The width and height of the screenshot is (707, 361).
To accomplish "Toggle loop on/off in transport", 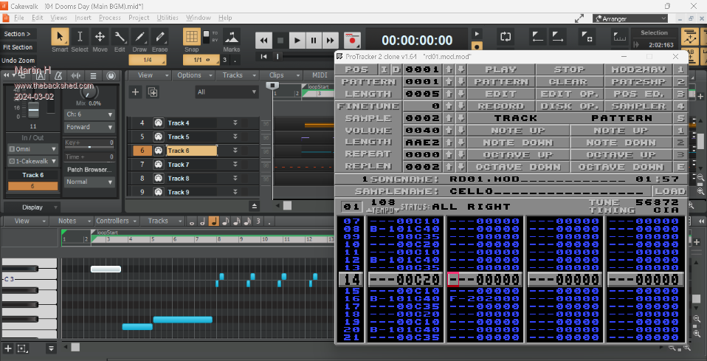I will point(506,35).
